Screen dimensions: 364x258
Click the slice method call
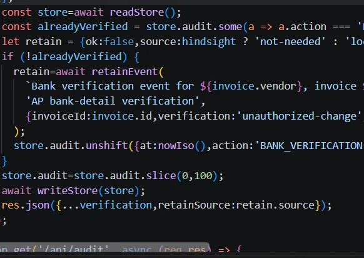pos(161,175)
